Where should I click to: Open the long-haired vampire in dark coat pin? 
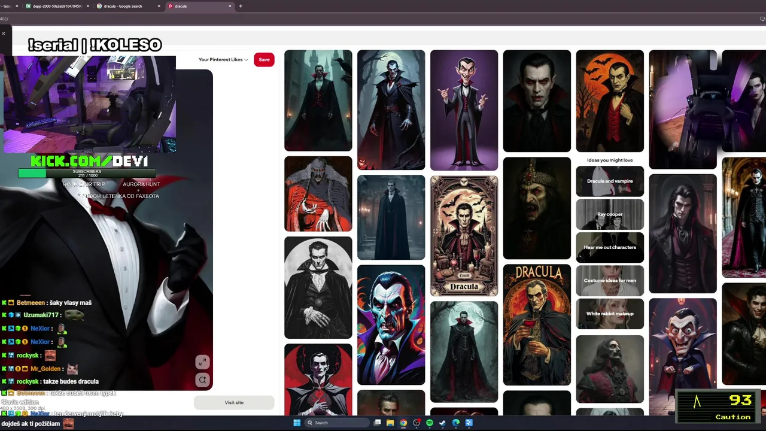pyautogui.click(x=683, y=234)
